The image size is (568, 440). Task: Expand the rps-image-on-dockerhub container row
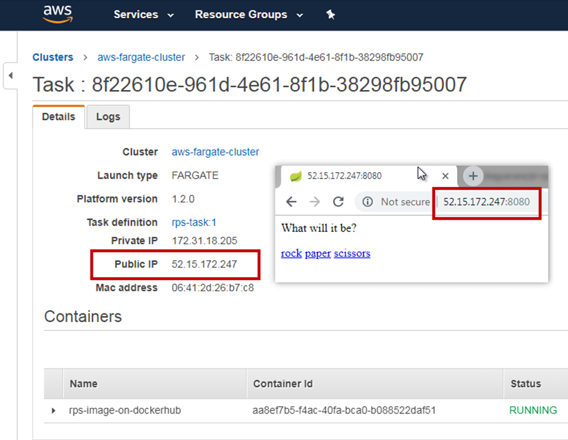tap(53, 410)
